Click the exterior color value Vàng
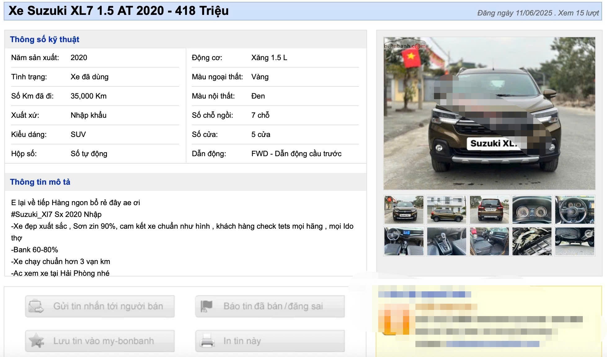The image size is (607, 357). click(x=260, y=77)
